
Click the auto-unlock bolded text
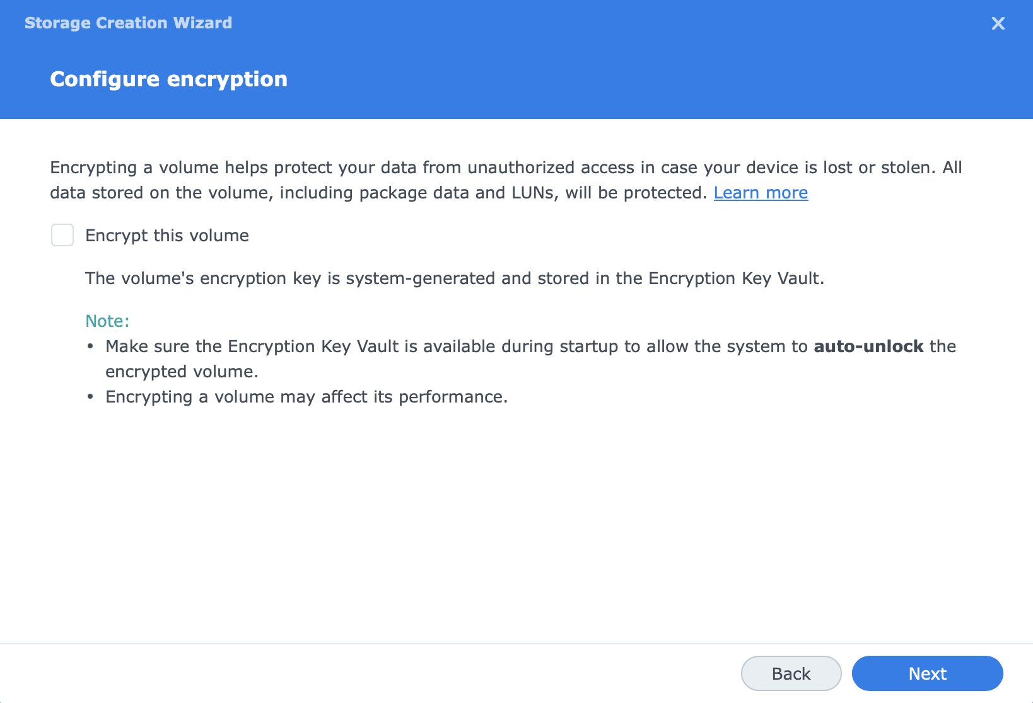(868, 346)
